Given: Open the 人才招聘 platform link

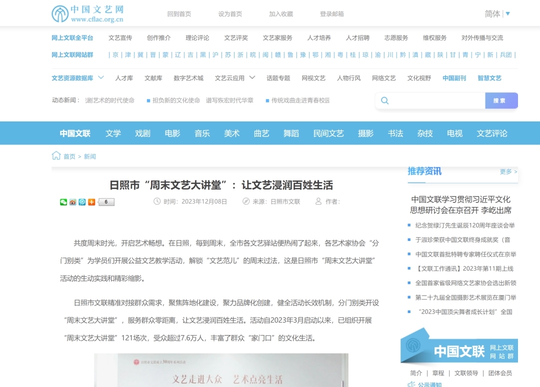Looking at the screenshot, I should (358, 37).
